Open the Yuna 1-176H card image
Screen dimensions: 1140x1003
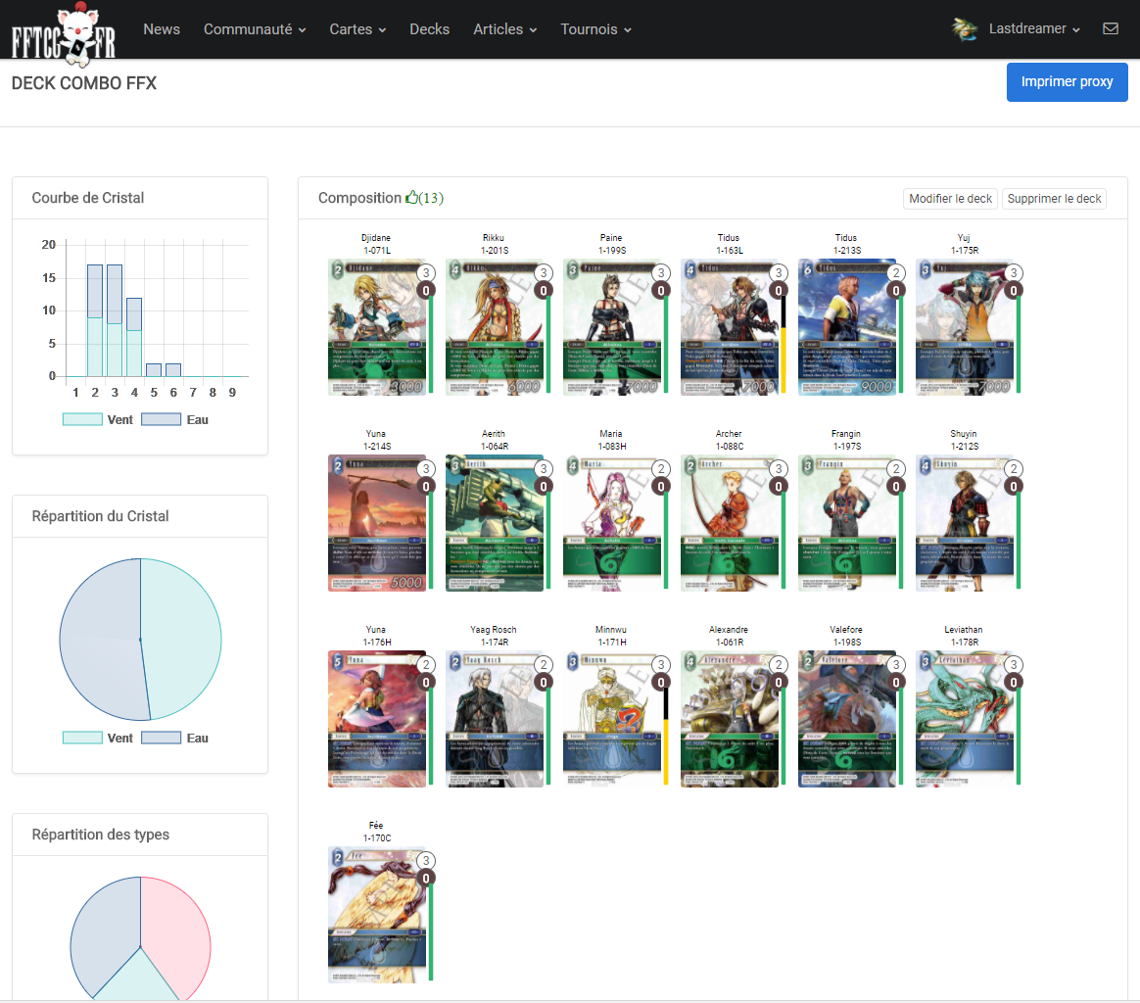click(377, 719)
